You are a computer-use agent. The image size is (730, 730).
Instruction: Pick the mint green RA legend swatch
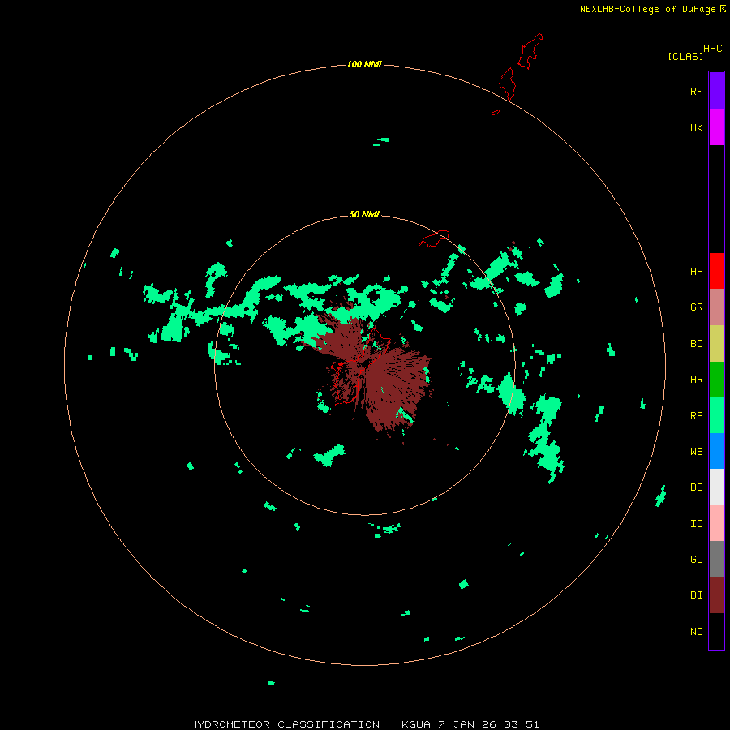(x=716, y=415)
